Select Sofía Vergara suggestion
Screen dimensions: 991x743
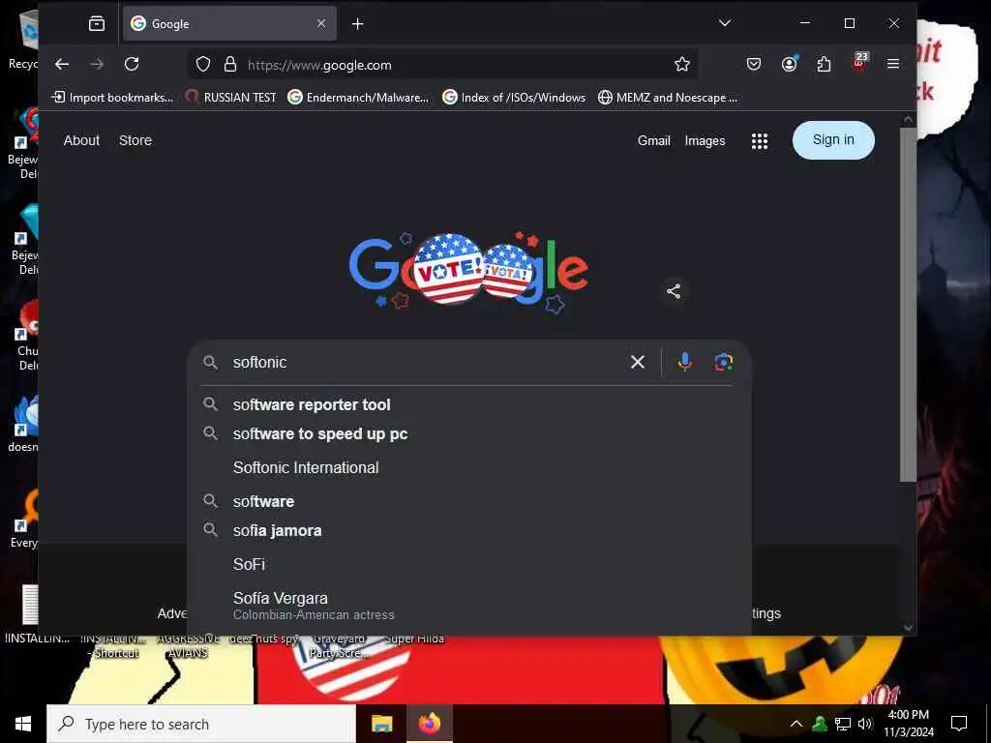[x=469, y=606]
